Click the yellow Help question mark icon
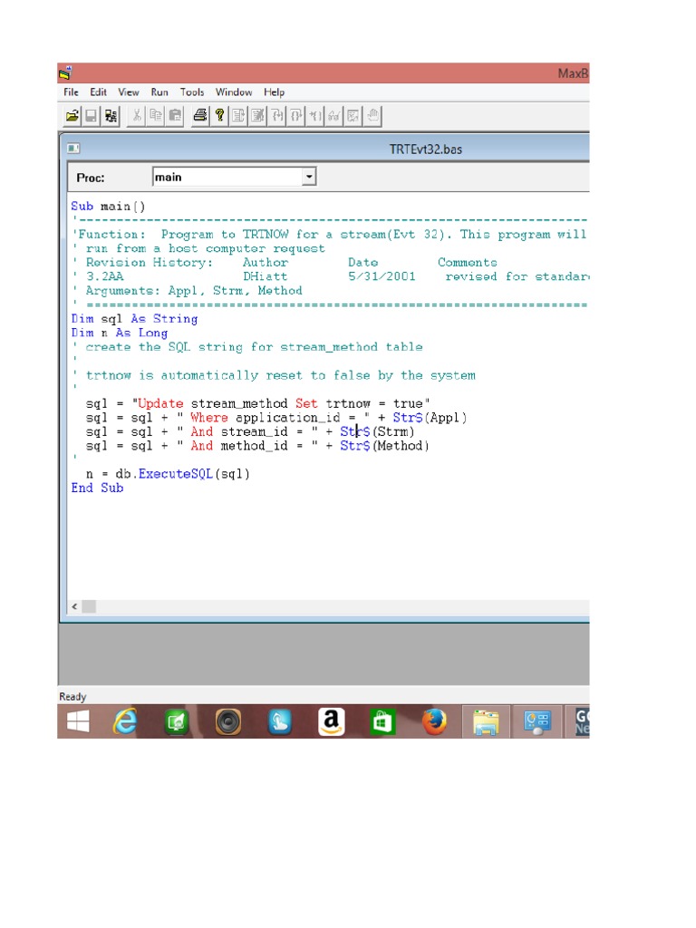 coord(219,116)
